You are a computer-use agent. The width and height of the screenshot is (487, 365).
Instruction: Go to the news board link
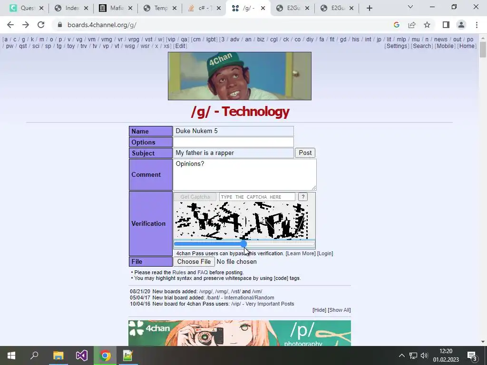click(x=441, y=39)
